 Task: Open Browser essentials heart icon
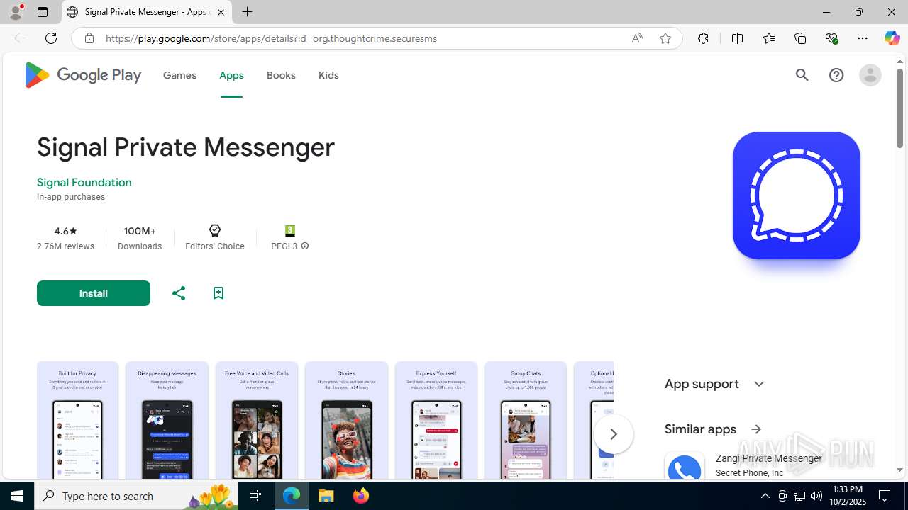(831, 38)
